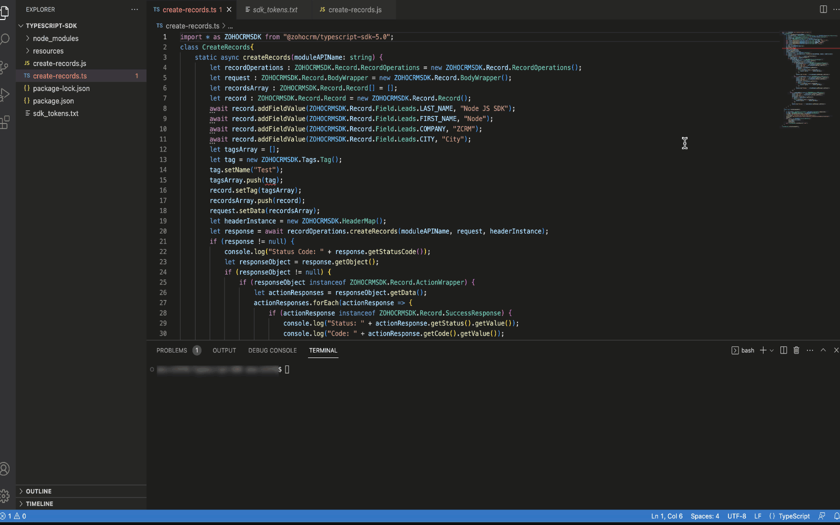Change indentation via Spaces: 4
The image size is (840, 525).
coord(705,516)
